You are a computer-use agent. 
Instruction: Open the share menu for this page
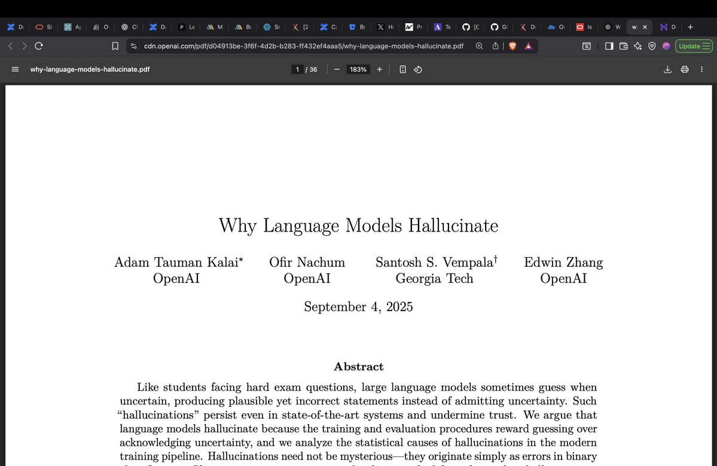495,45
